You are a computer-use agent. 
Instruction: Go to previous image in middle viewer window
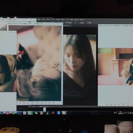(x=33, y=103)
